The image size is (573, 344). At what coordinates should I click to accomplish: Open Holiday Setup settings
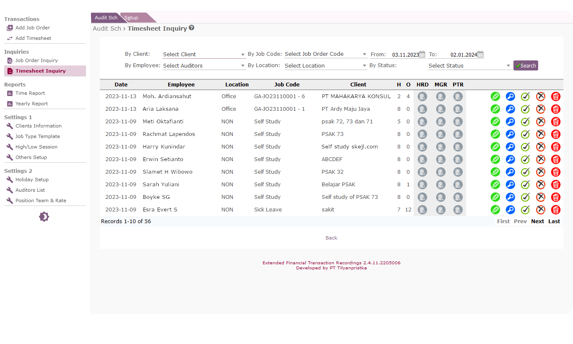click(x=32, y=180)
